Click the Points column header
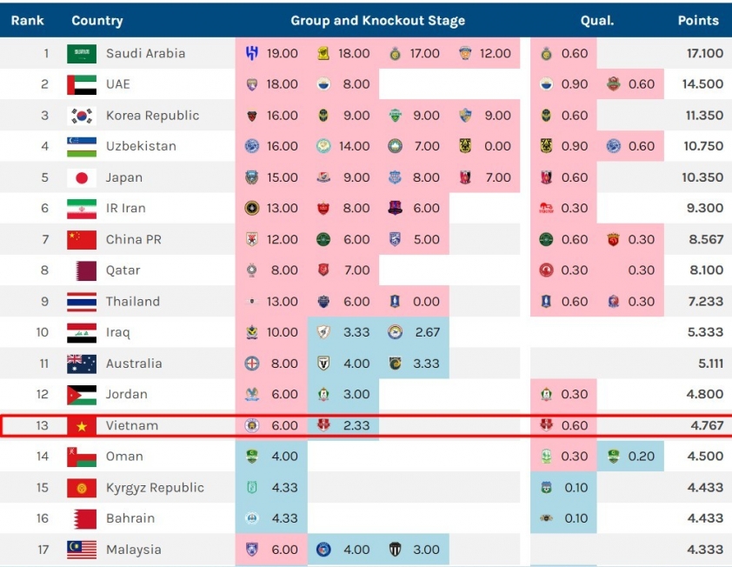 coord(698,21)
